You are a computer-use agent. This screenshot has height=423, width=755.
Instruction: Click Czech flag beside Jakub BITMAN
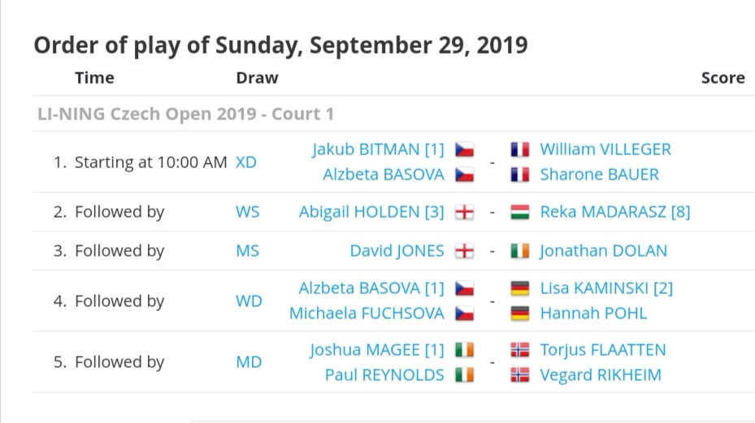464,149
